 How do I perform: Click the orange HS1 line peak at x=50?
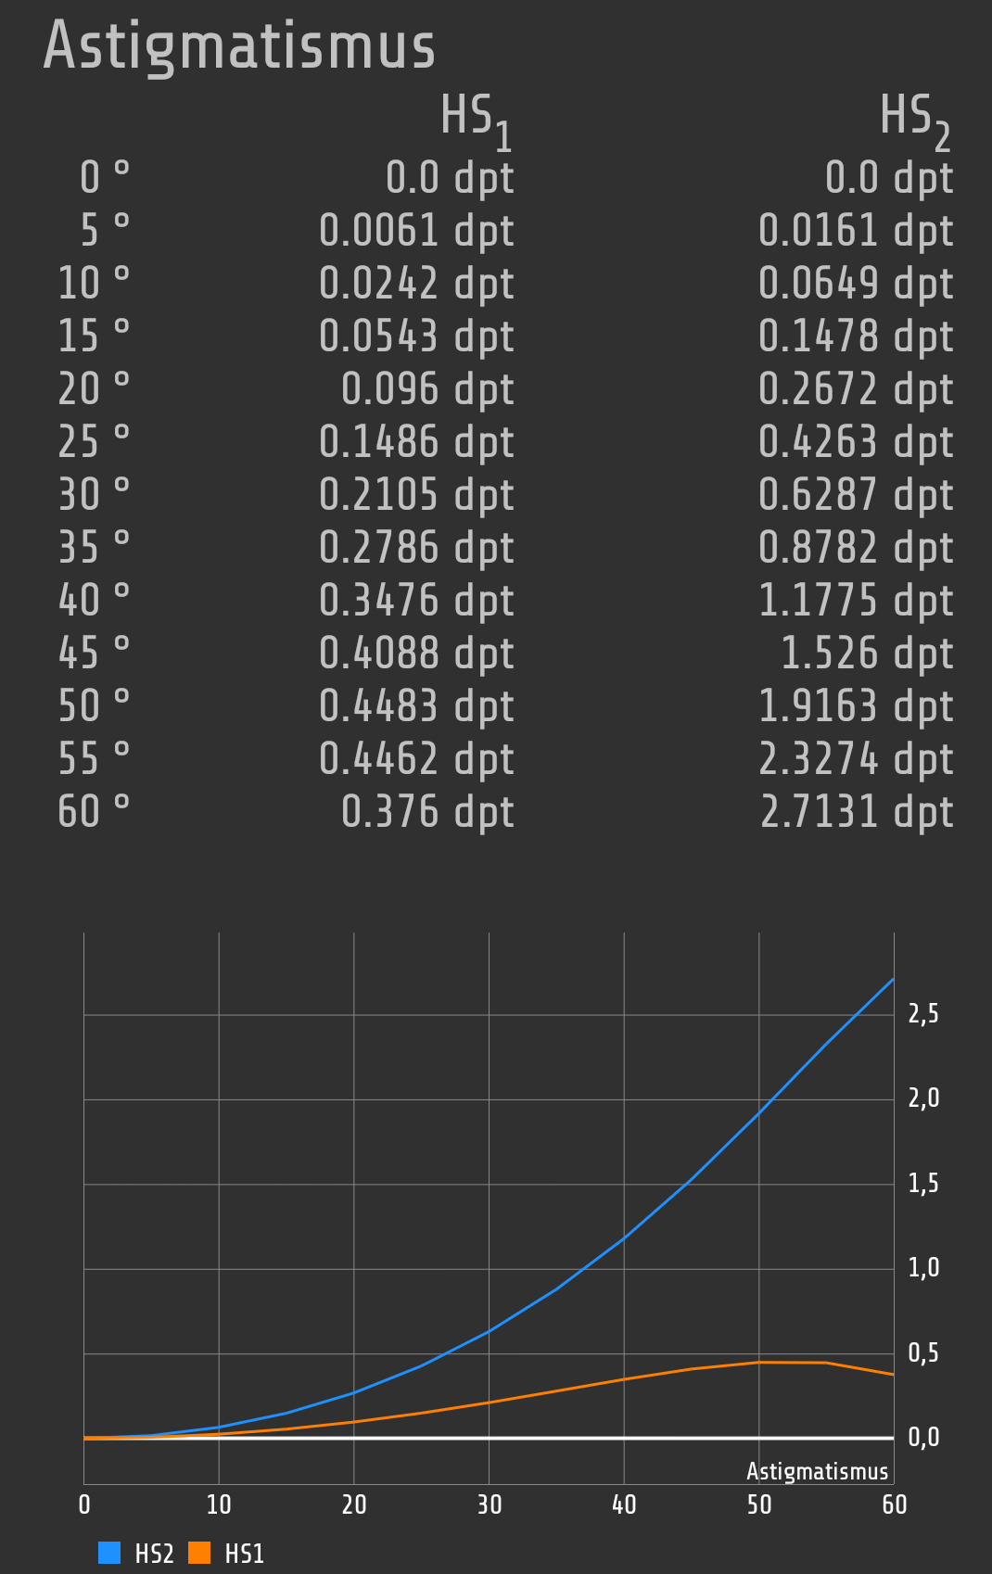point(759,1362)
